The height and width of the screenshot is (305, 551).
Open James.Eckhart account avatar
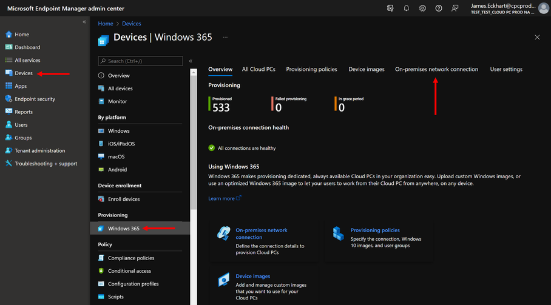coord(544,8)
